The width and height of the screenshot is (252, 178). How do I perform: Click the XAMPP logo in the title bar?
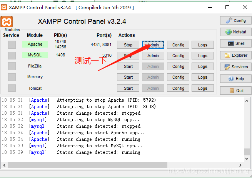4,7
